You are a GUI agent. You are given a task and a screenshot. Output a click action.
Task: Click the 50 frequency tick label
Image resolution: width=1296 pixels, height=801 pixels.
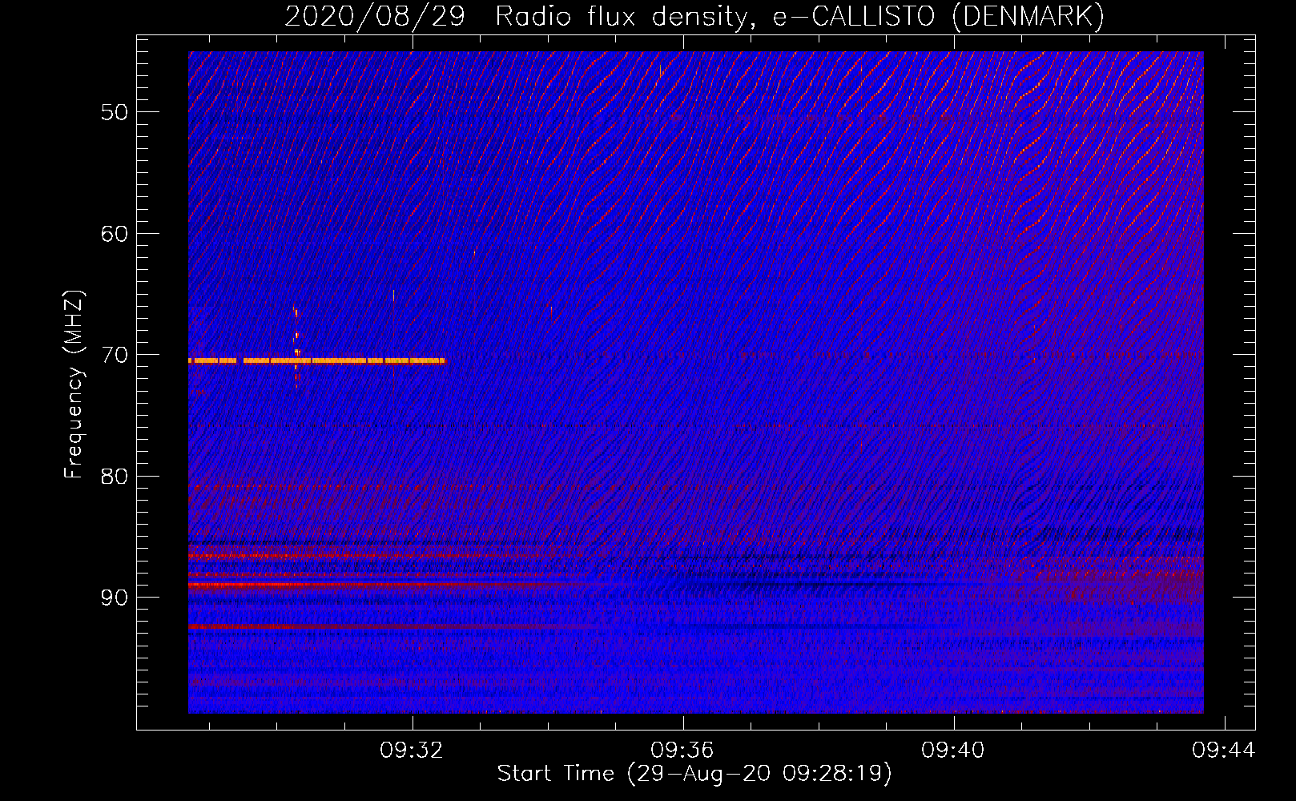(x=115, y=112)
